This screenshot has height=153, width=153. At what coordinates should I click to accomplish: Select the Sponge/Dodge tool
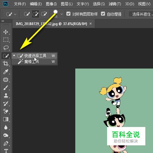click(6, 135)
